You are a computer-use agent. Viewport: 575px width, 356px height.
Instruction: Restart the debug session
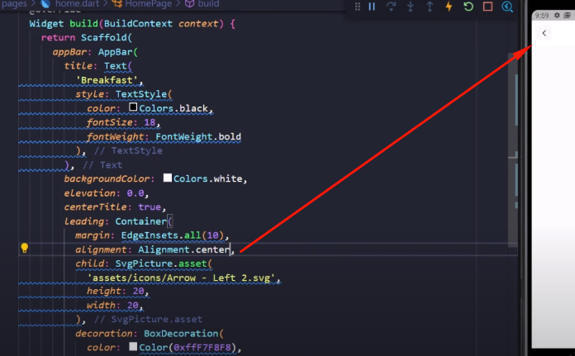468,7
